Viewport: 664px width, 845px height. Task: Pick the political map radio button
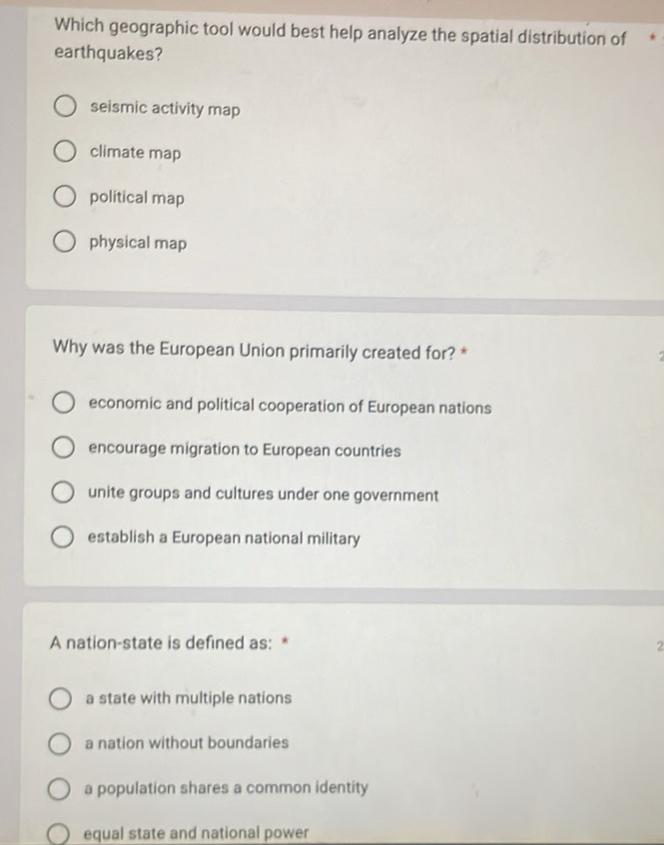(x=64, y=197)
